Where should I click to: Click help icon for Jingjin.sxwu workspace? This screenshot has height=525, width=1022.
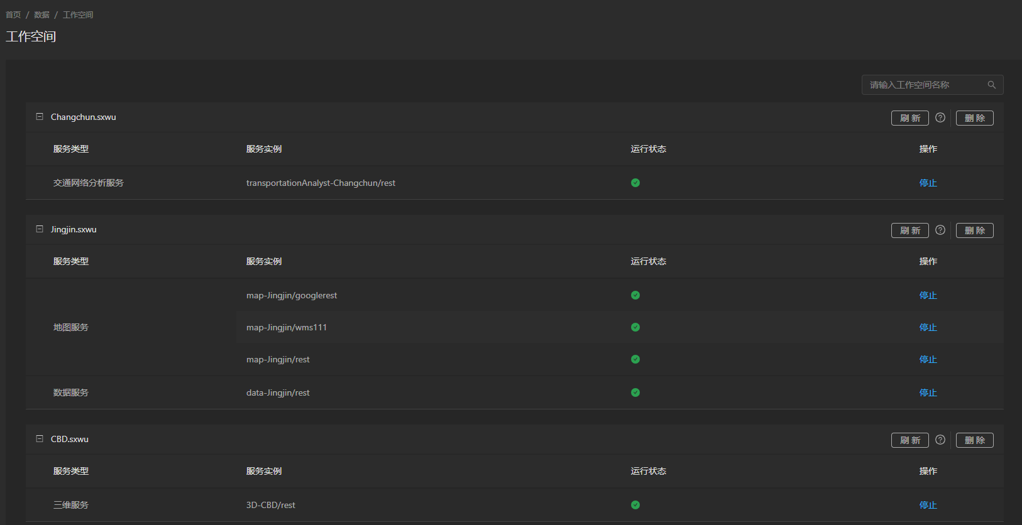click(x=940, y=230)
